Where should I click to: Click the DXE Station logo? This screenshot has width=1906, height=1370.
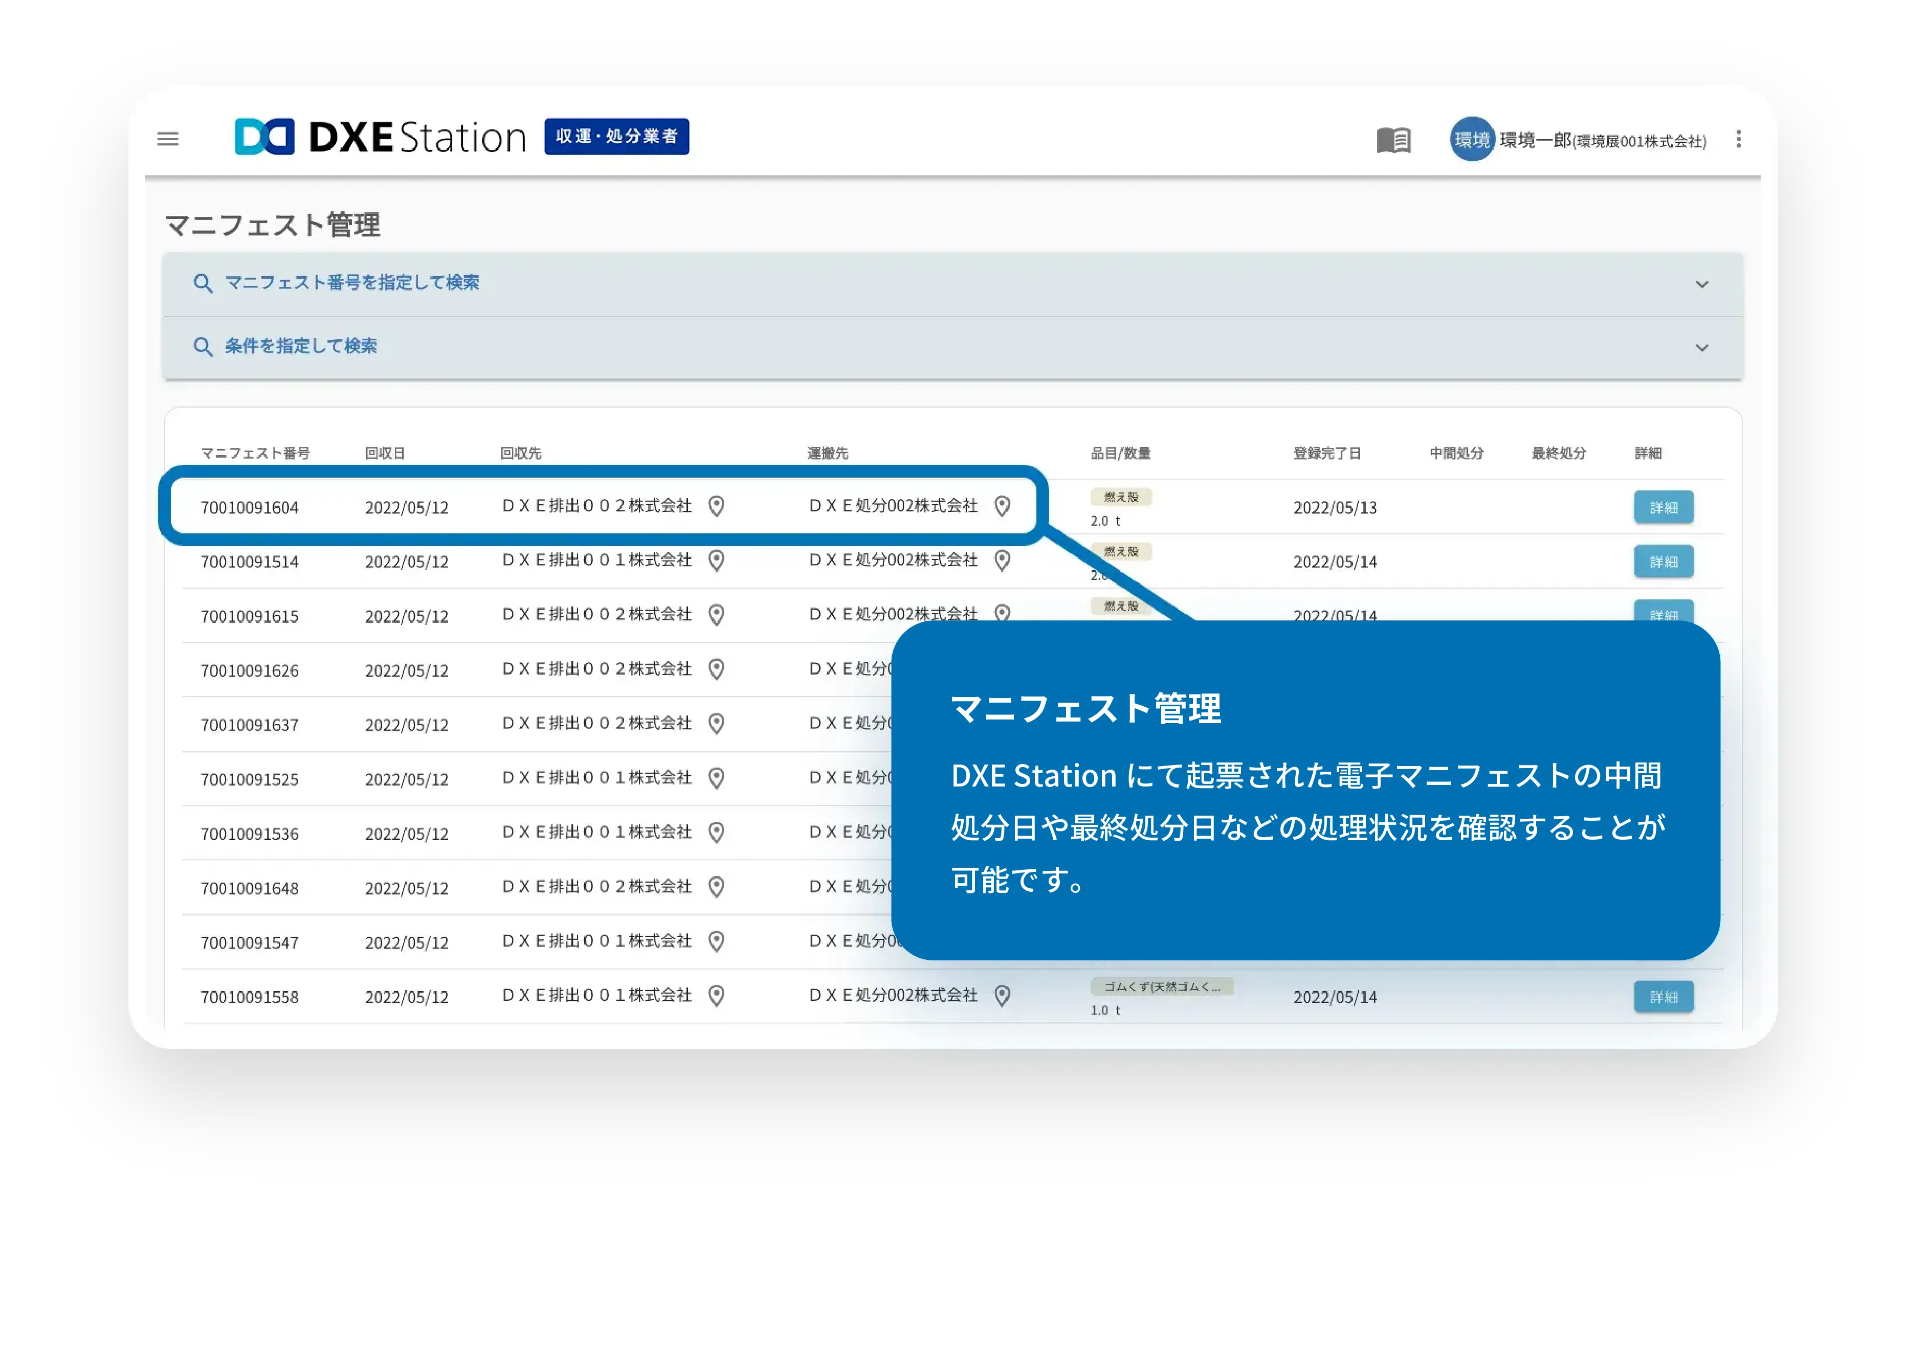[380, 137]
